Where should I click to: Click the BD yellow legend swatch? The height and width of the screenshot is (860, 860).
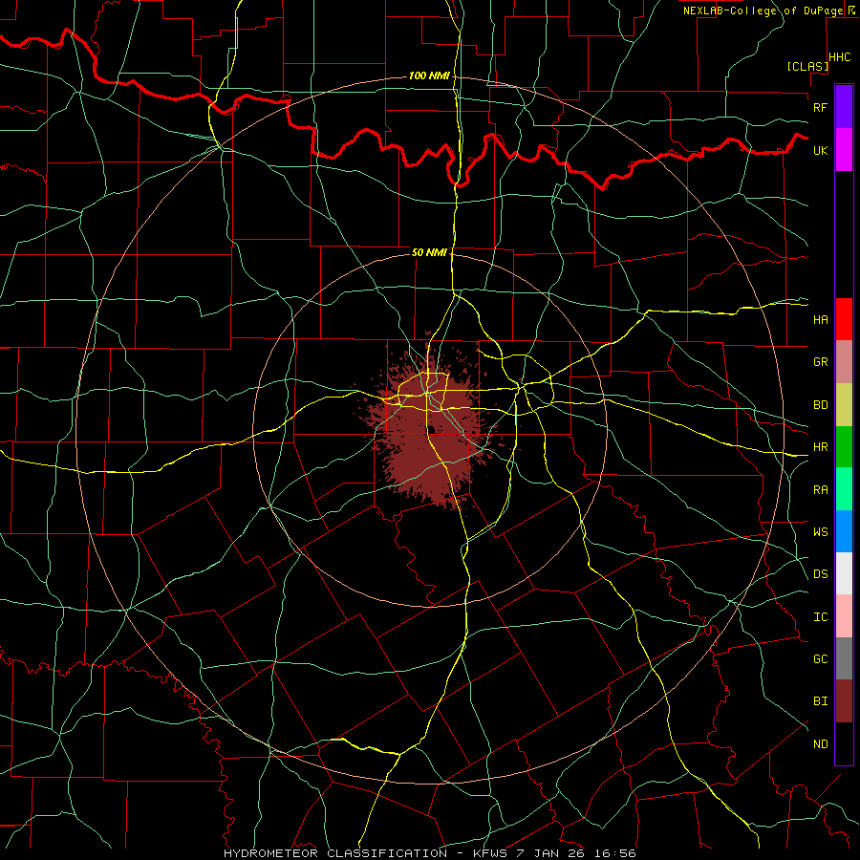pos(844,404)
